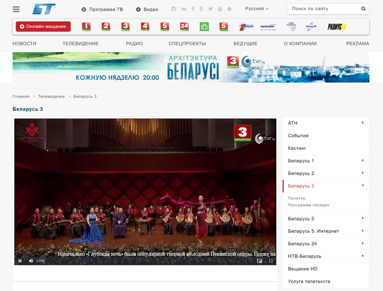The image size is (383, 291).
Task: Go to Телевидение breadcrumb
Action: pos(51,97)
